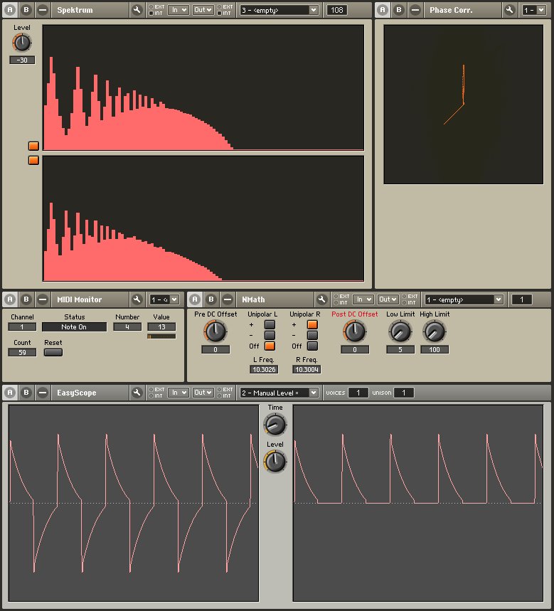
Task: Open EasyScope Out routing dropdown
Action: pyautogui.click(x=203, y=393)
